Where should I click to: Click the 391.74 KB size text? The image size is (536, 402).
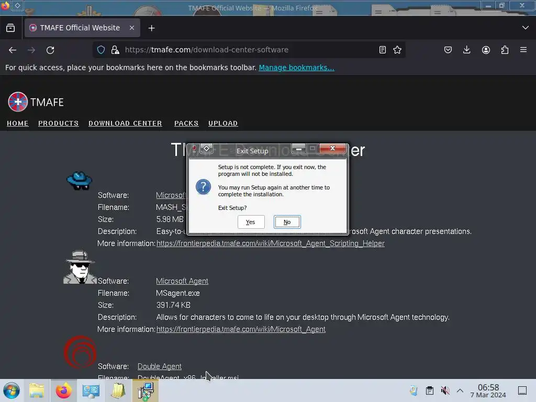pos(173,305)
